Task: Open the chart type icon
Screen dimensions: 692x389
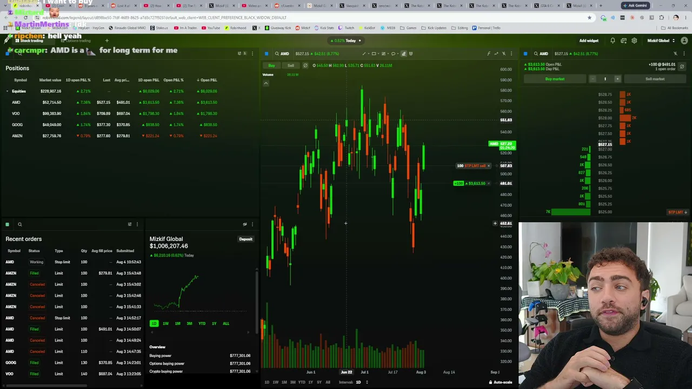Action: [496, 53]
